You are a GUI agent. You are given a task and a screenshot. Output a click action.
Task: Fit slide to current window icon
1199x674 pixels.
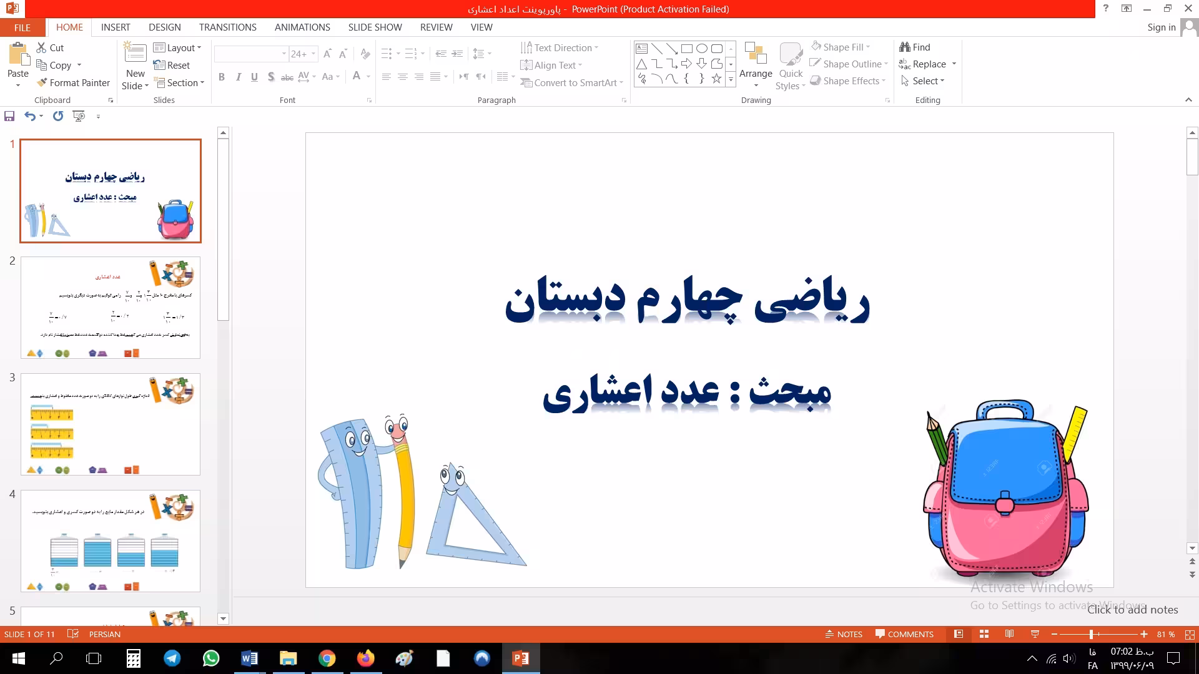pyautogui.click(x=1190, y=634)
